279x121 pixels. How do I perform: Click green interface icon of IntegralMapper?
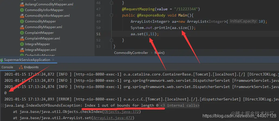tap(22, 44)
